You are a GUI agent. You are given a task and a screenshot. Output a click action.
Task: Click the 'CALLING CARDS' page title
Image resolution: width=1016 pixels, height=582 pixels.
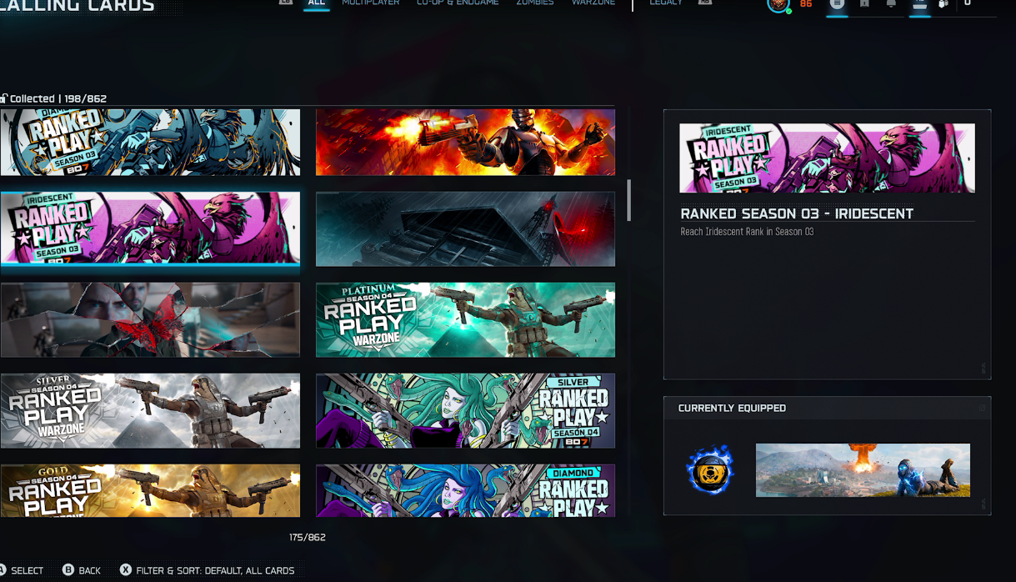click(x=78, y=6)
